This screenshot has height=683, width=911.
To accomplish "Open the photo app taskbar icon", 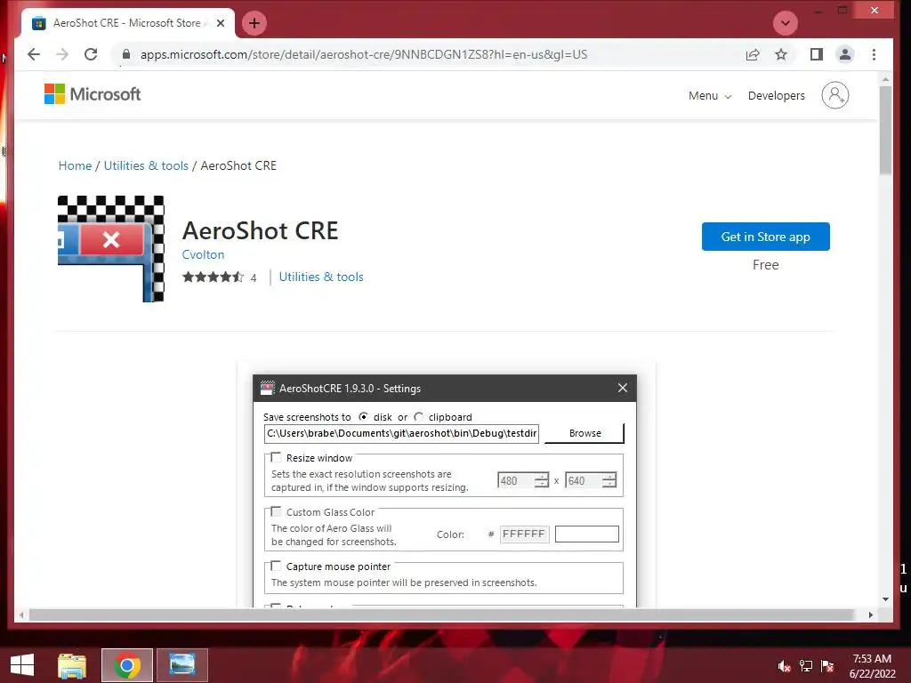I will (x=181, y=665).
